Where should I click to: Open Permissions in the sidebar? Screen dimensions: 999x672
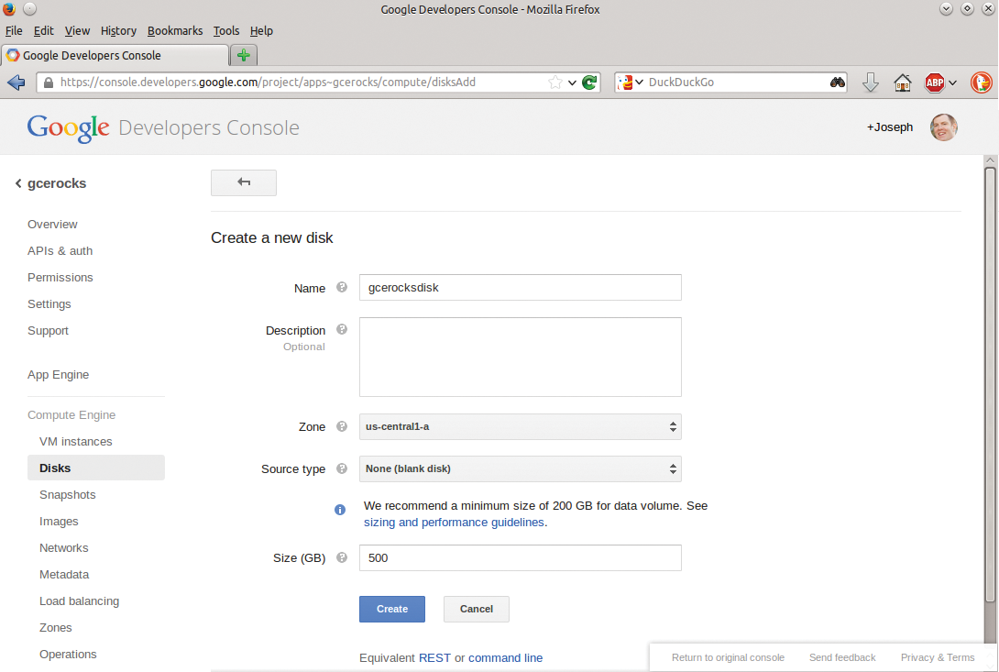click(x=60, y=278)
